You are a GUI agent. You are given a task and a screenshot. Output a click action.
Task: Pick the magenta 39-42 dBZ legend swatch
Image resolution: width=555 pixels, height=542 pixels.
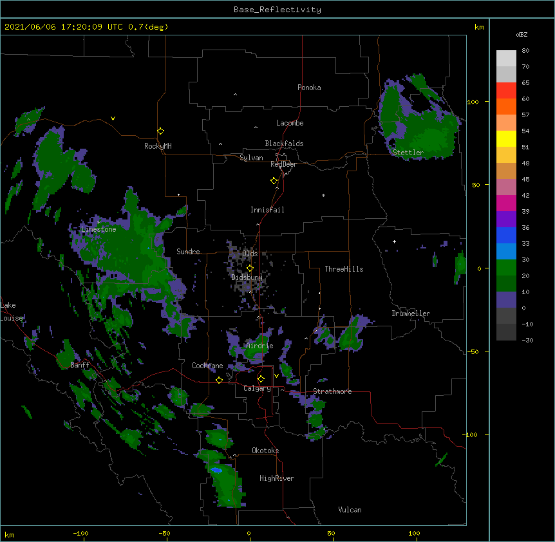pos(506,203)
